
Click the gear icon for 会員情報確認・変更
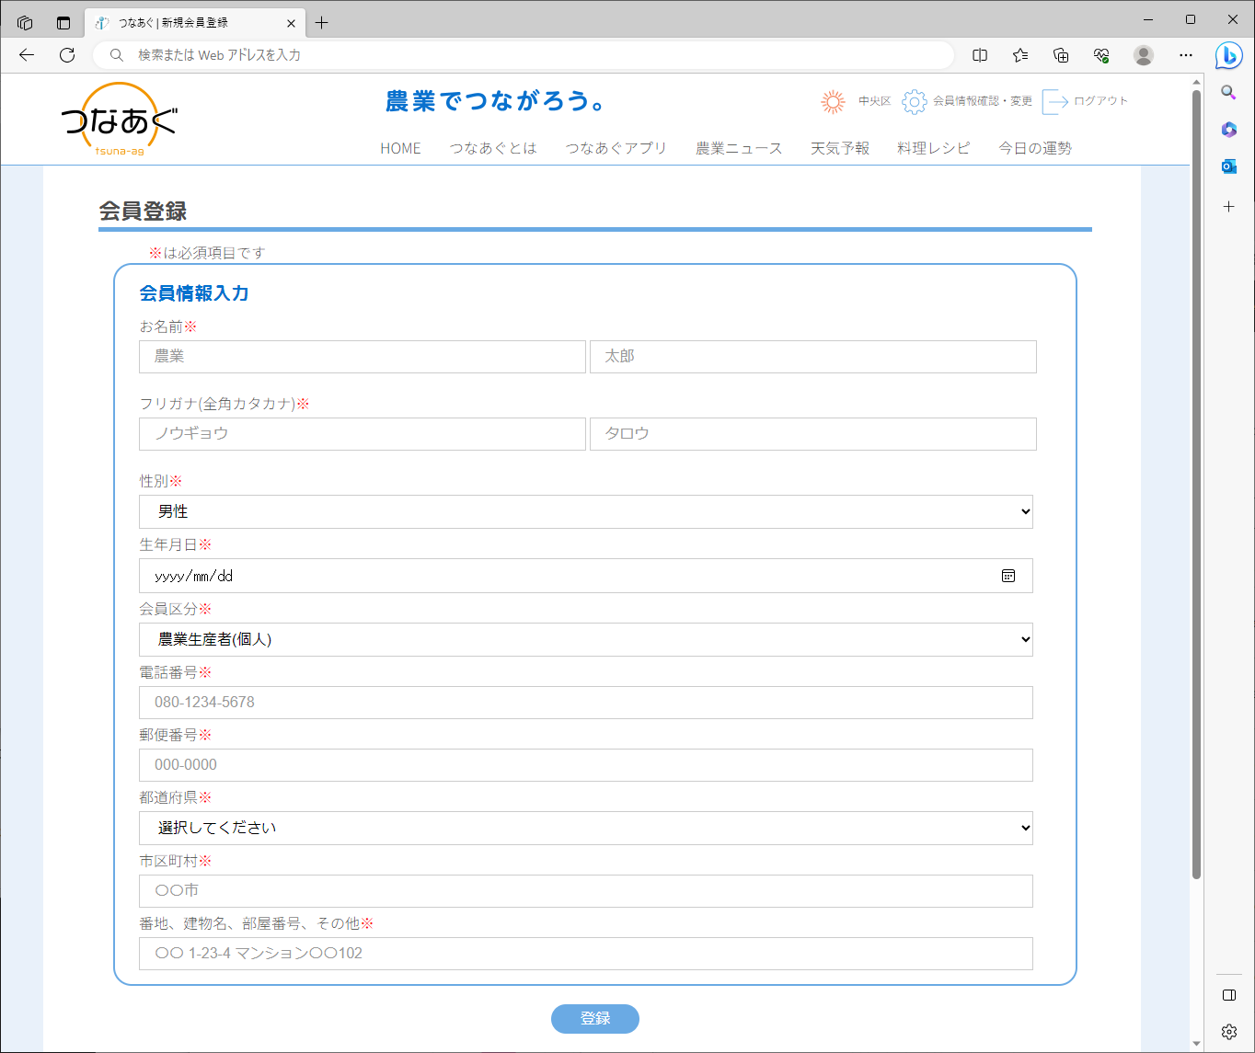point(914,101)
